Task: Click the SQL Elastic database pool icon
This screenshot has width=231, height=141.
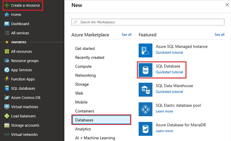Action: click(145, 109)
